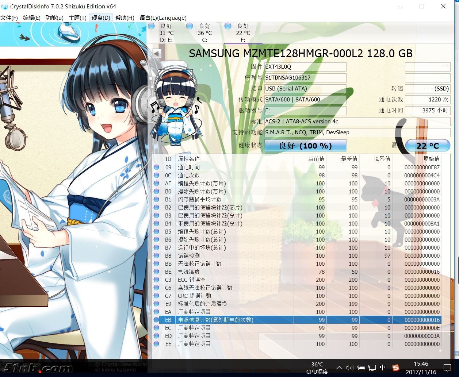459x377 pixels.
Task: Click the 中 input method indicator
Action: (383, 368)
